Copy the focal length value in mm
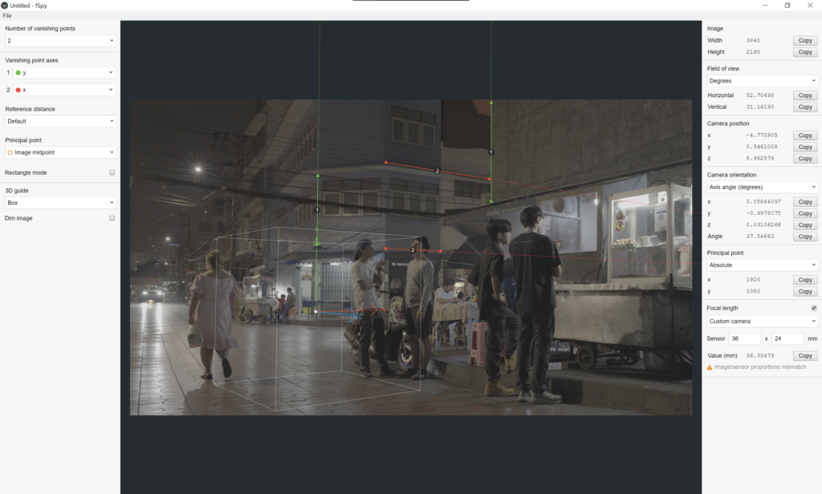Screen dimensions: 822x494 (x=804, y=355)
